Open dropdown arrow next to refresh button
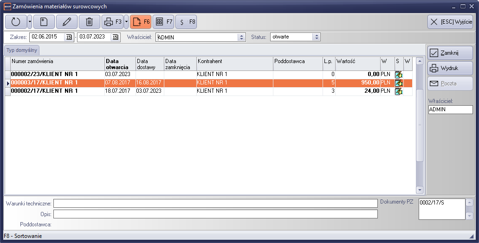 pyautogui.click(x=30, y=22)
